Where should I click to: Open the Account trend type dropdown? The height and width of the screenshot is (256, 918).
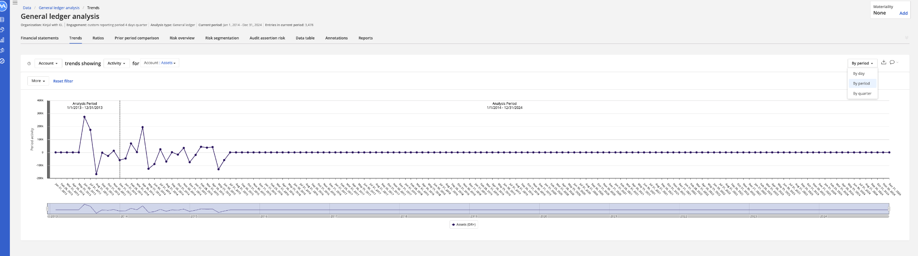point(48,63)
